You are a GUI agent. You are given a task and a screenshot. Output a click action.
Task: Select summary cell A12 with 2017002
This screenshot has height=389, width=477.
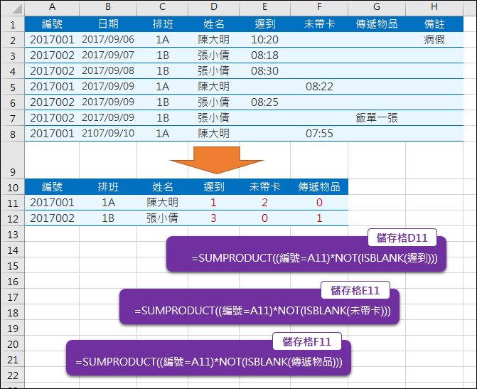(52, 218)
